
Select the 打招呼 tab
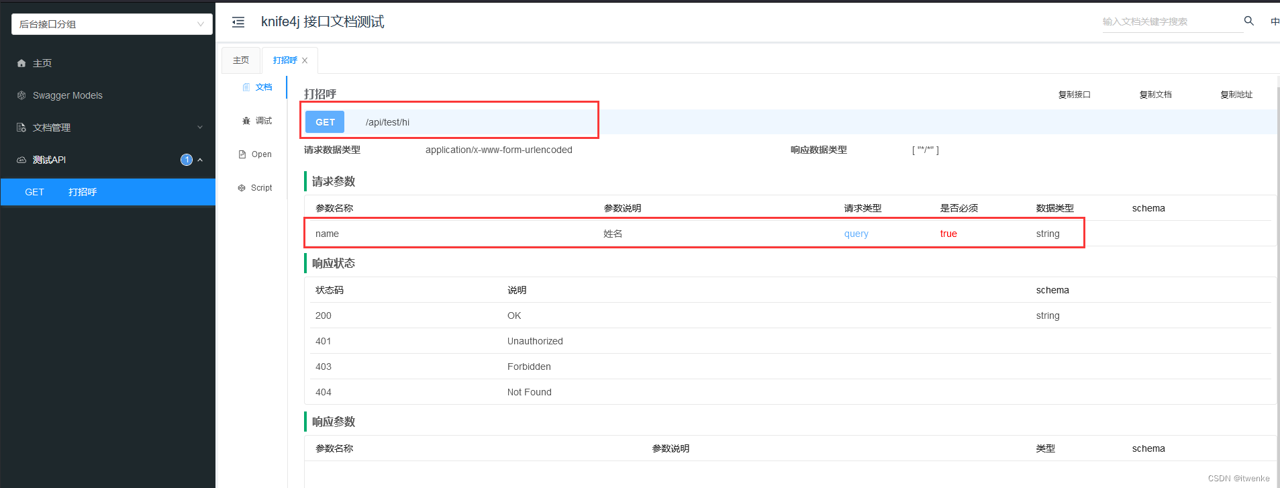pyautogui.click(x=285, y=60)
